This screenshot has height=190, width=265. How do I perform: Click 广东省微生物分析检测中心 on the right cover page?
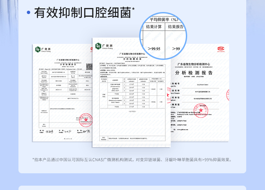194,64
